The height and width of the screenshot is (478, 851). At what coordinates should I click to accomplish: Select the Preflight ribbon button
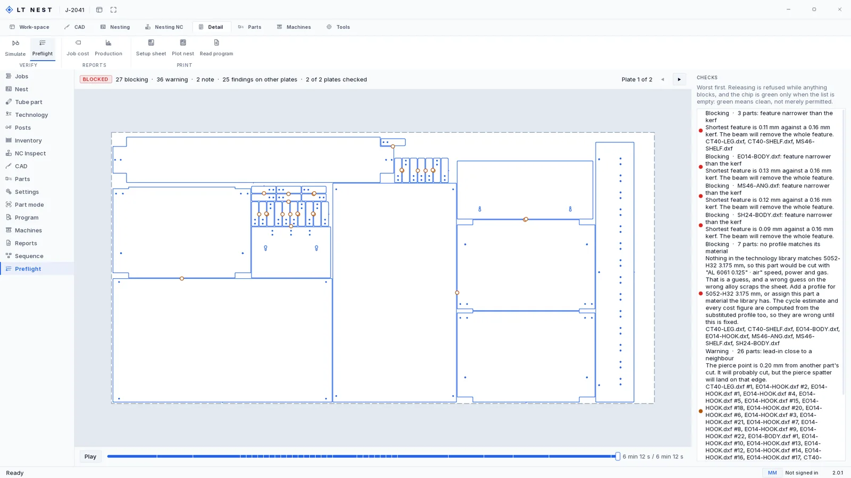point(43,48)
